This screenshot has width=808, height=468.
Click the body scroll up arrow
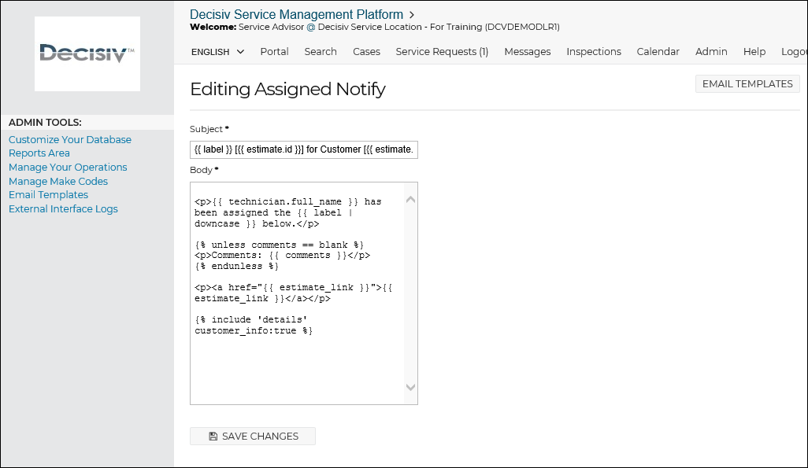pos(411,200)
